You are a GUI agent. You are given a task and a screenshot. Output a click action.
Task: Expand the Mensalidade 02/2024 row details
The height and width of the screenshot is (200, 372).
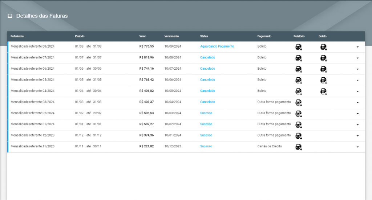click(x=357, y=114)
